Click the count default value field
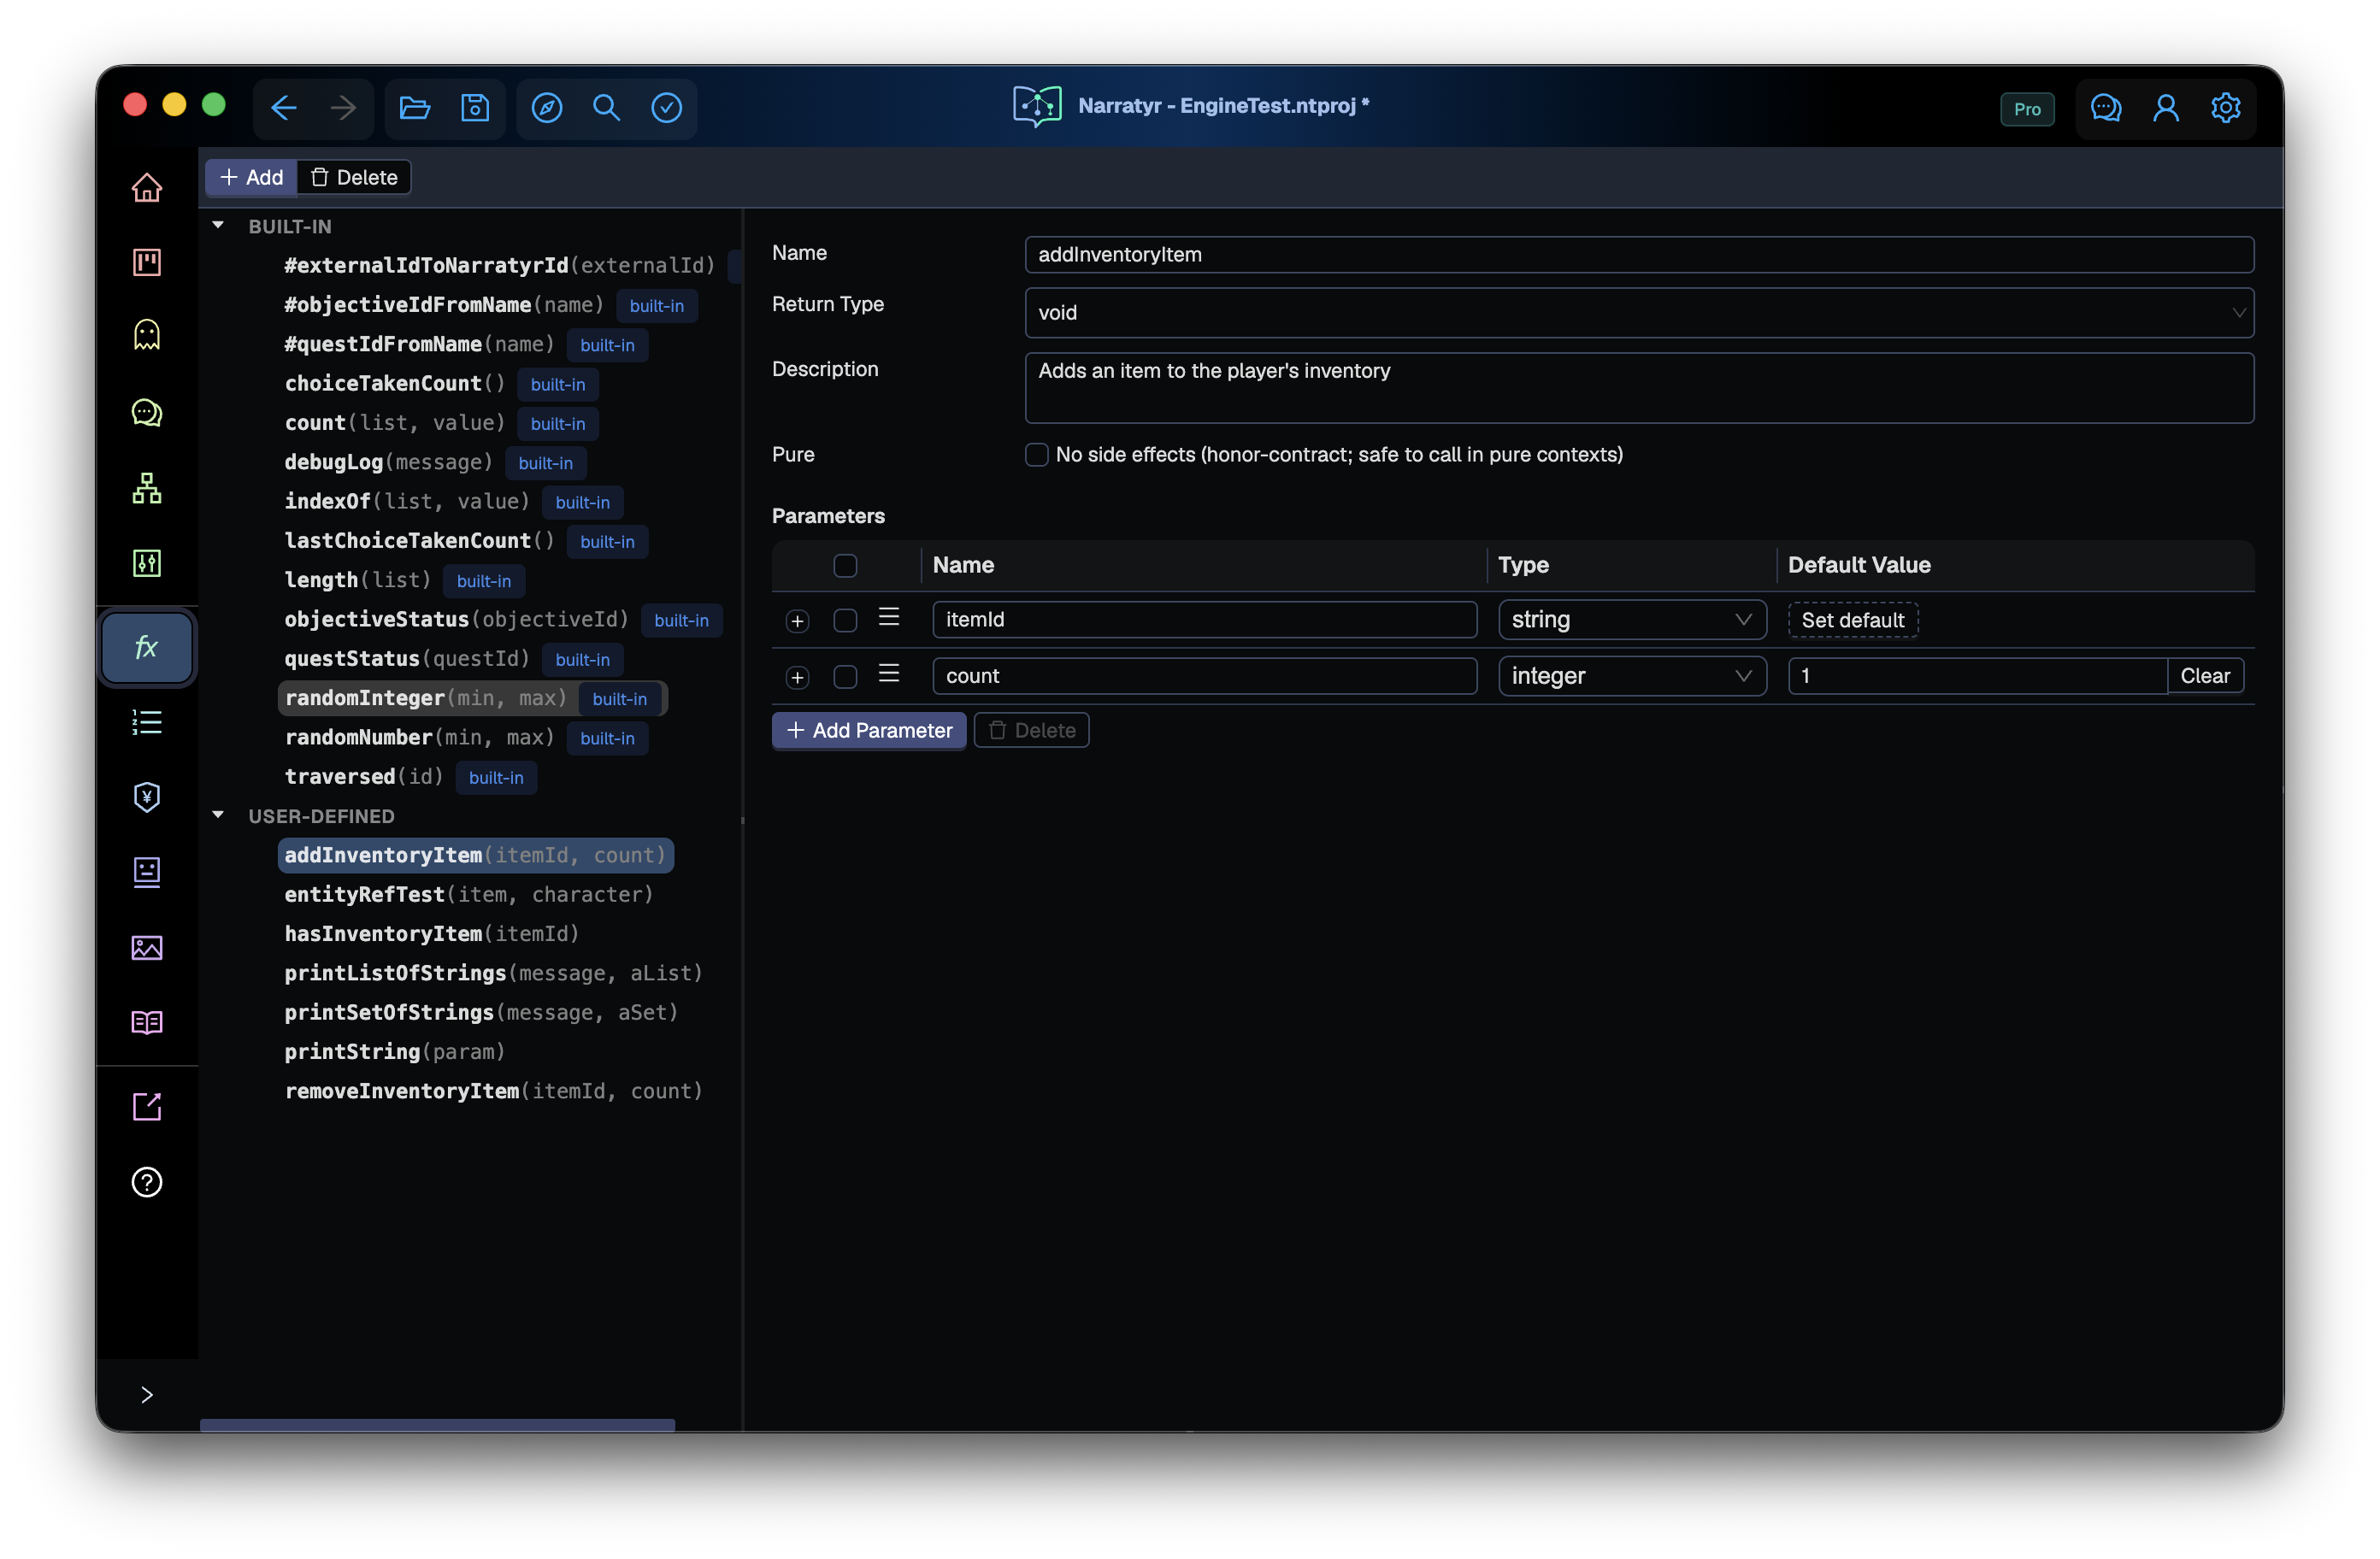2380x1559 pixels. click(x=1977, y=676)
